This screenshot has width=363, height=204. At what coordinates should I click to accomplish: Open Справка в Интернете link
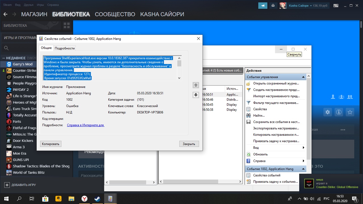(86, 125)
